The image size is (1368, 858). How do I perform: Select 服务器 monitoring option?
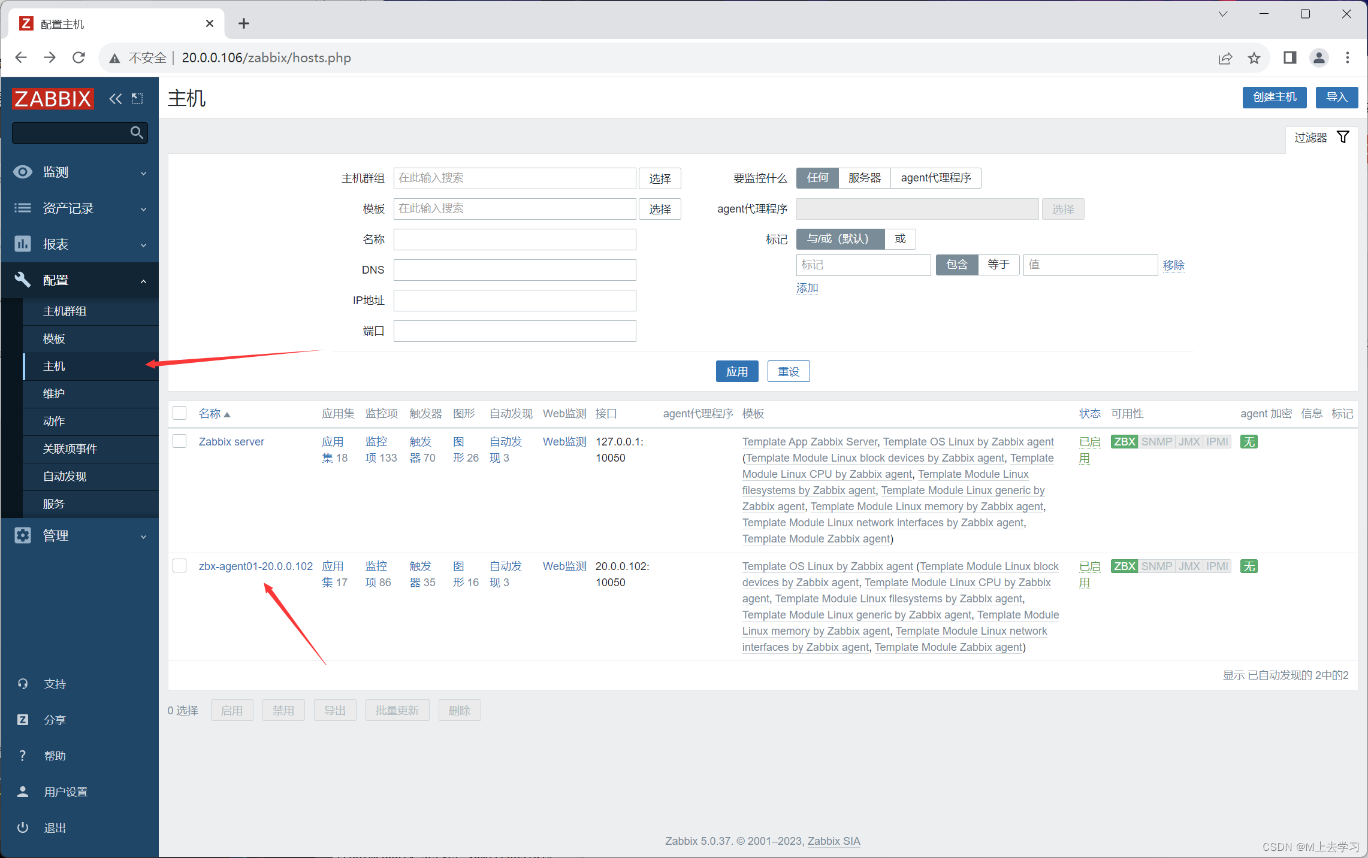click(865, 178)
